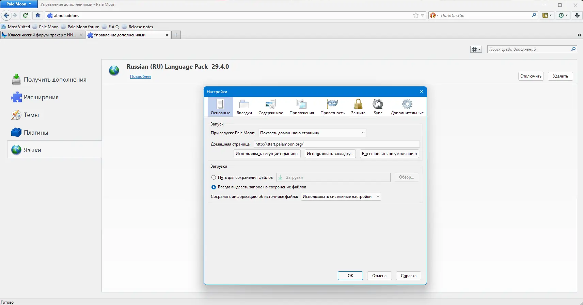Select the Языки category
This screenshot has height=305, width=583.
(x=54, y=150)
